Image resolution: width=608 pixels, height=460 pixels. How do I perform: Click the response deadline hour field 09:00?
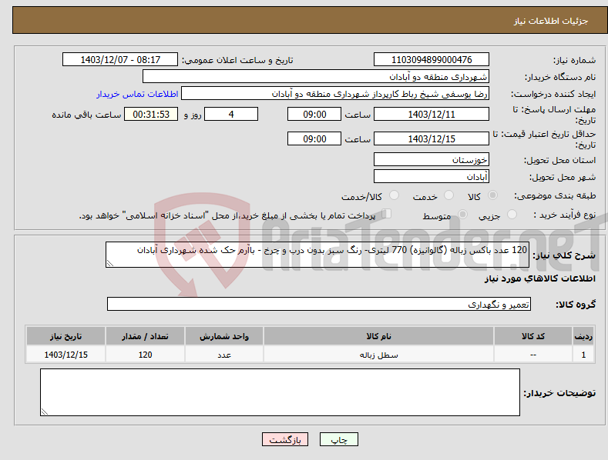pos(314,114)
